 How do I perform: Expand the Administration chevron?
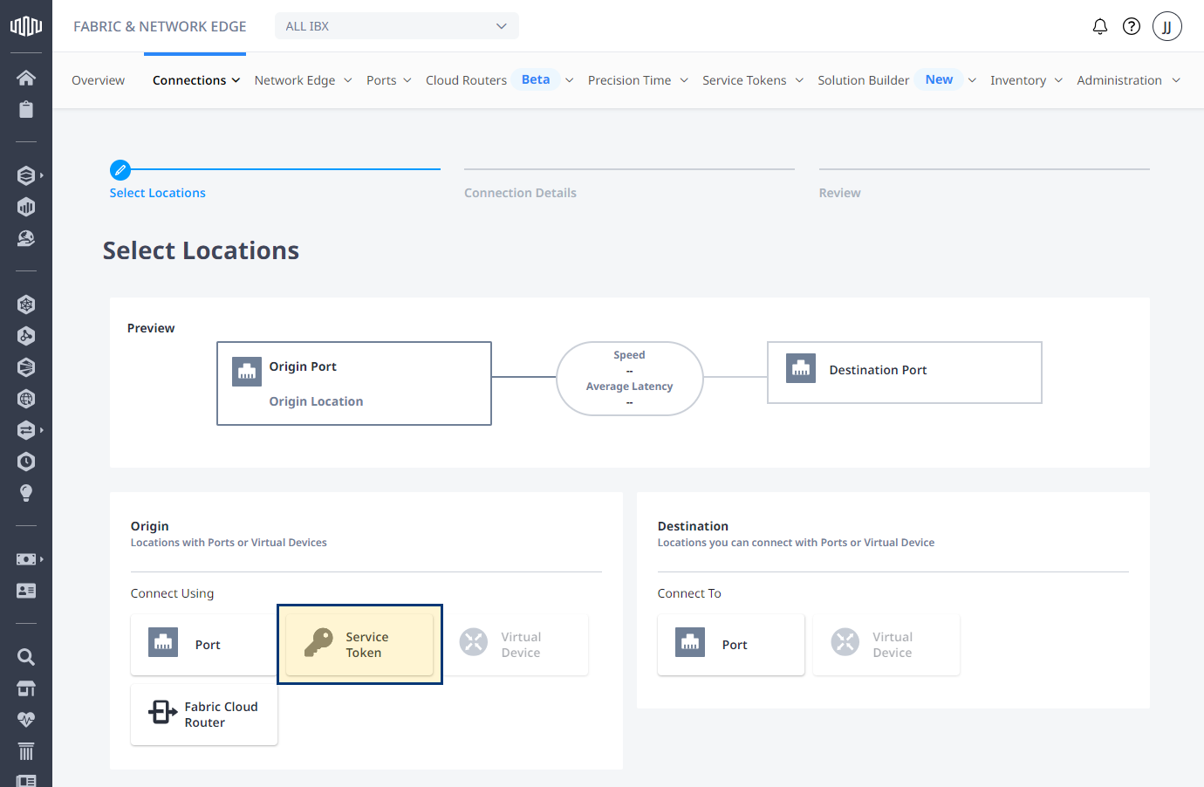1176,80
